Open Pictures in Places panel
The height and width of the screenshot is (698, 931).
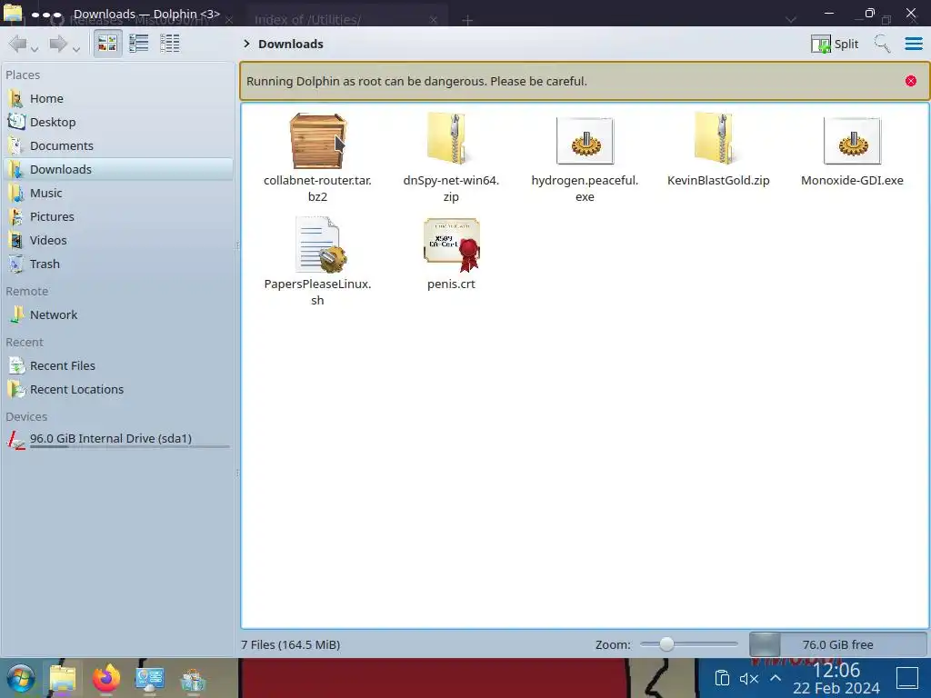[x=118, y=217]
